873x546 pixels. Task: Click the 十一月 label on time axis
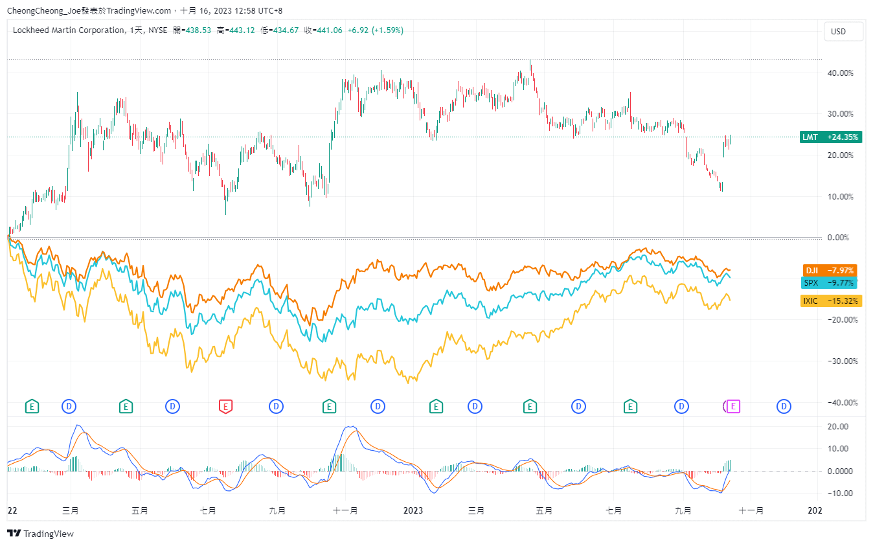point(345,510)
